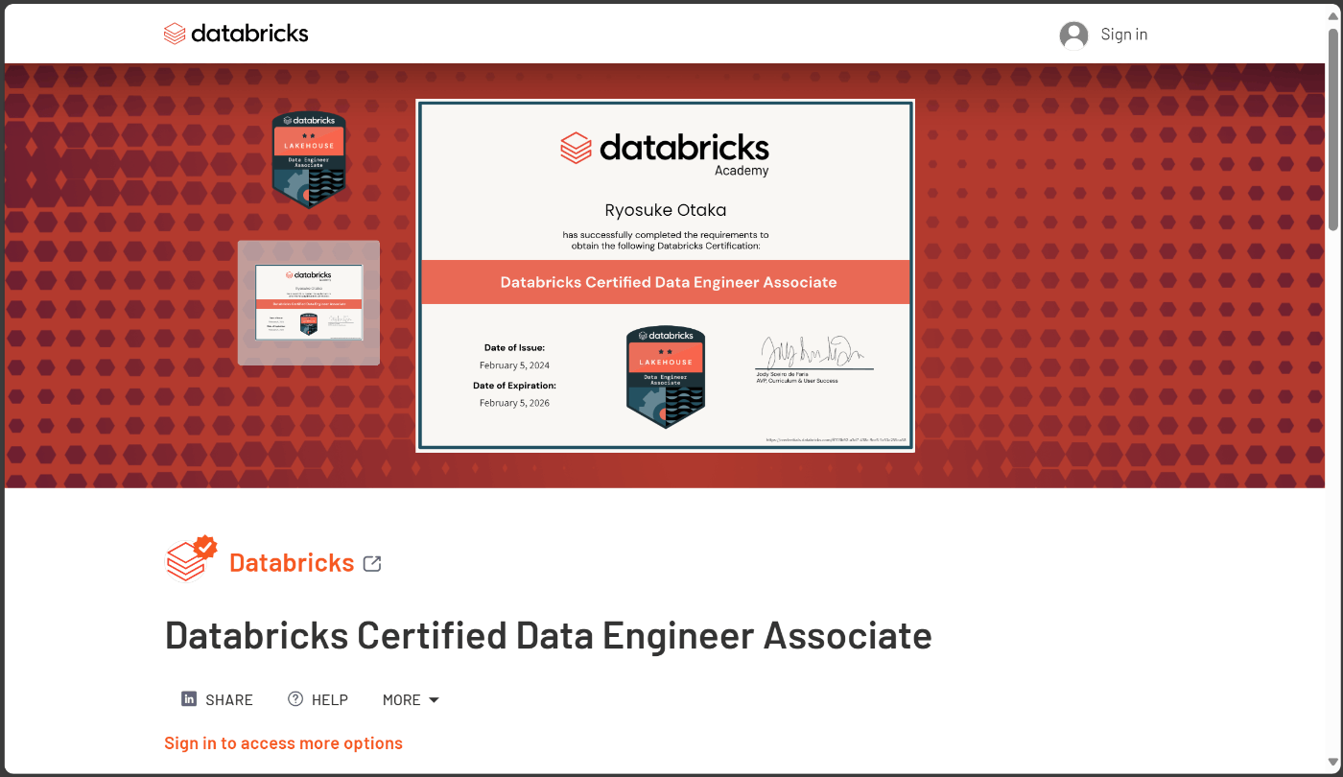Expand the MORE dropdown menu
This screenshot has width=1343, height=777.
[x=411, y=699]
